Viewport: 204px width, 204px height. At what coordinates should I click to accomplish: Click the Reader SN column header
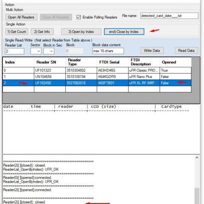(x=50, y=62)
